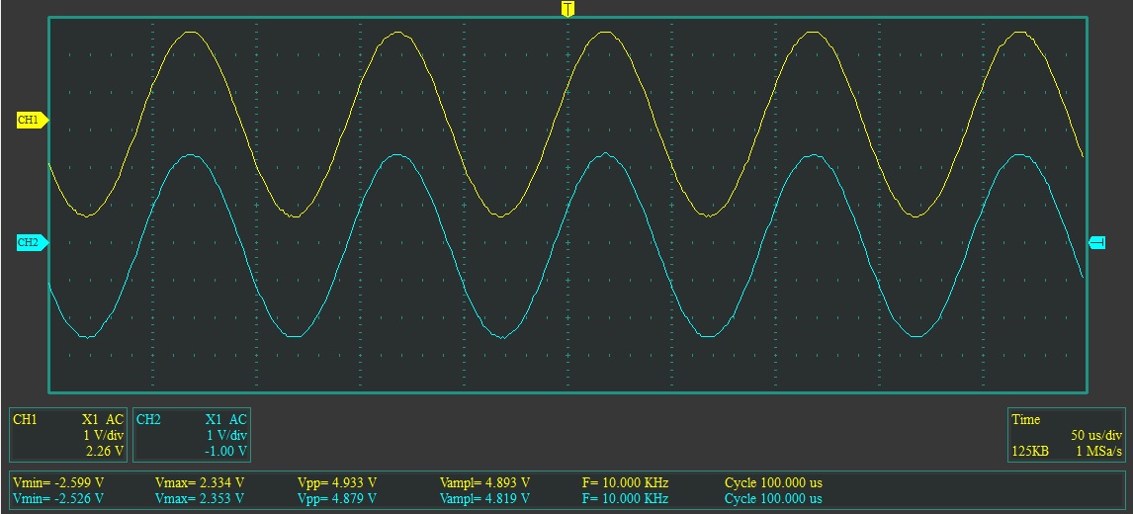Click the CH1 Vmax= 2.334 V measurement
Image resolution: width=1133 pixels, height=514 pixels.
click(x=200, y=482)
